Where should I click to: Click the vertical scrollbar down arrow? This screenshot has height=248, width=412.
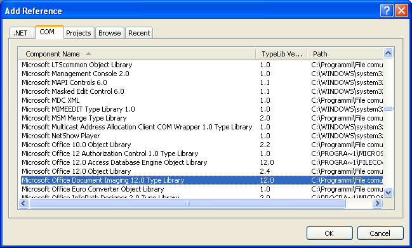(x=388, y=192)
